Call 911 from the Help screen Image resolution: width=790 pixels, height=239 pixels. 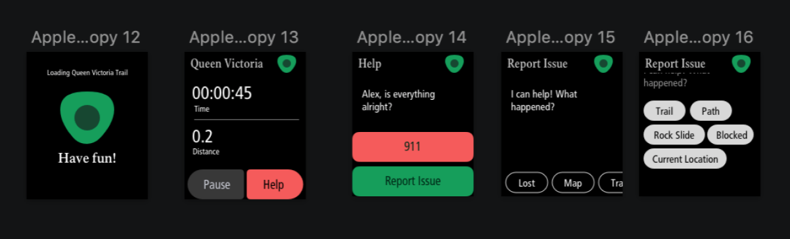click(413, 146)
